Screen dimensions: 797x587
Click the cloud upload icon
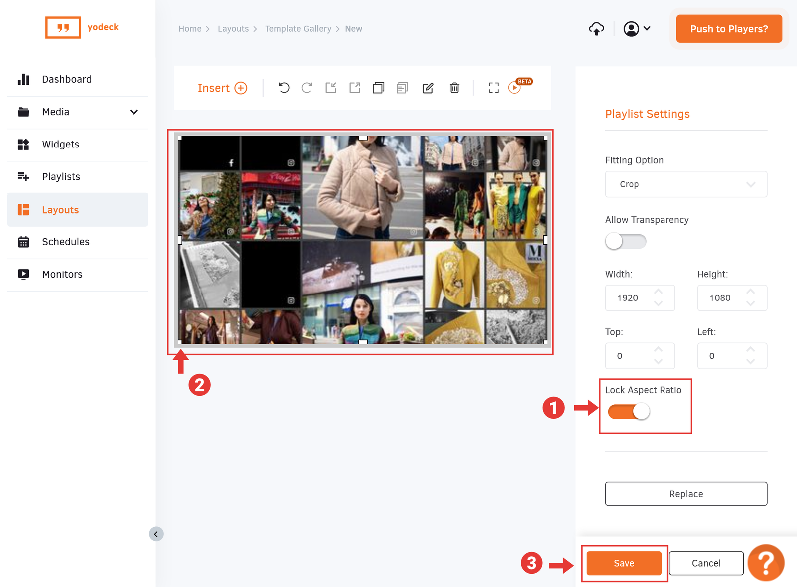coord(596,29)
